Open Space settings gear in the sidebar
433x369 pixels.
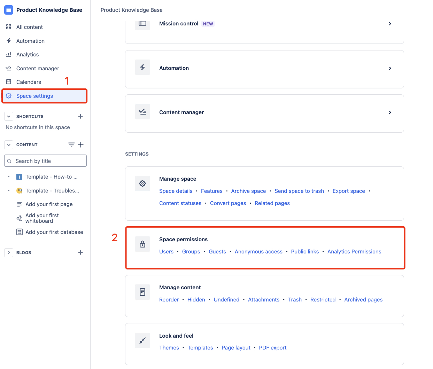[x=9, y=96]
